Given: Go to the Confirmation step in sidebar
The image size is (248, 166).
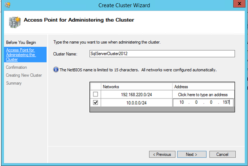Looking at the screenshot, I should tap(16, 67).
